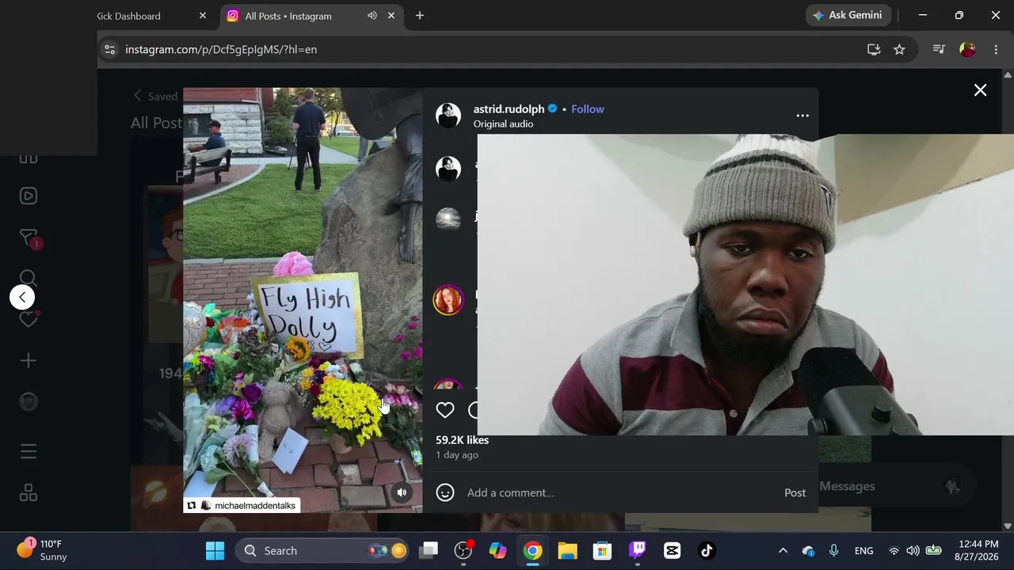Viewport: 1014px width, 570px height.
Task: Open the ENG language switcher
Action: click(863, 550)
